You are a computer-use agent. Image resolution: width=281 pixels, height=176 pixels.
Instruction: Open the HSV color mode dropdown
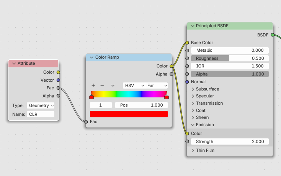tap(134, 86)
